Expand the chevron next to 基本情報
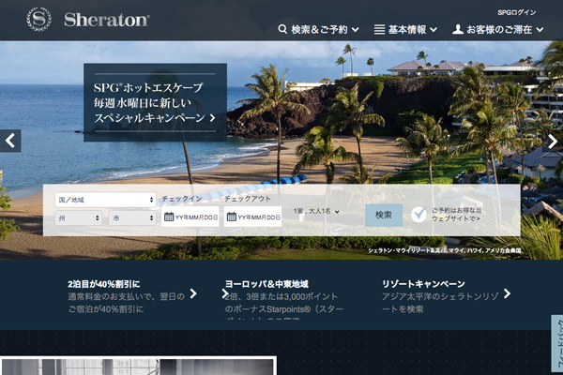 pyautogui.click(x=434, y=30)
